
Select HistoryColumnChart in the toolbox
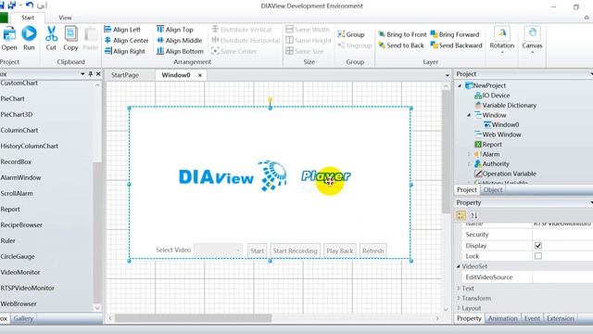pos(29,147)
